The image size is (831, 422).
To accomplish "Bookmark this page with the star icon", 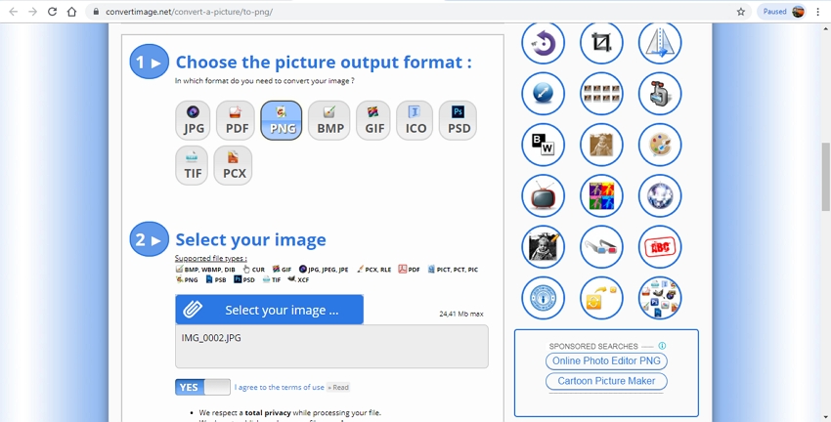I will click(x=741, y=12).
